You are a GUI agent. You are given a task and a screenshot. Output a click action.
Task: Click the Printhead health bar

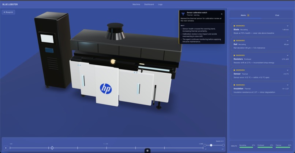point(265,147)
